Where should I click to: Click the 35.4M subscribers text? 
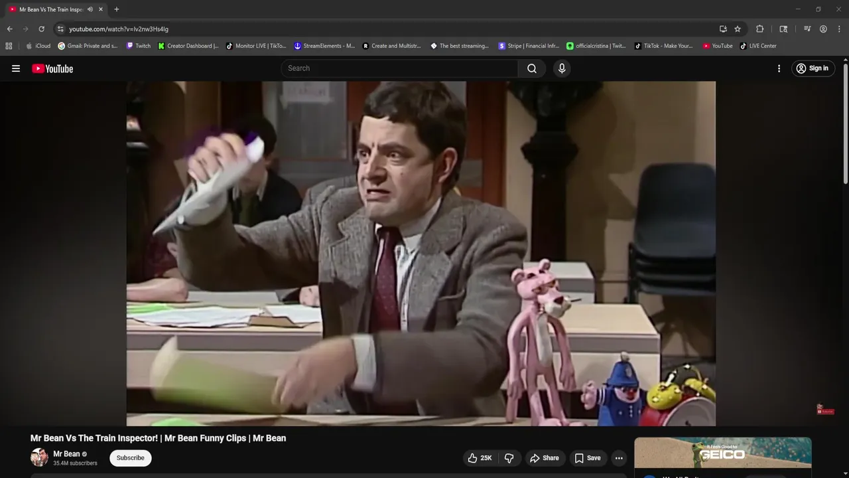coord(75,463)
